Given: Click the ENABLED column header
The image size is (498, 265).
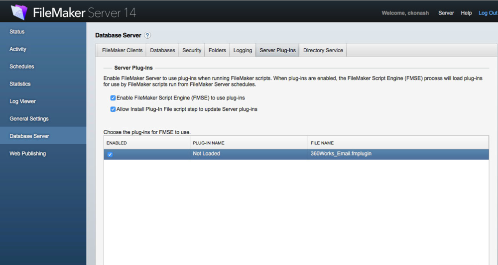Looking at the screenshot, I should (147, 143).
